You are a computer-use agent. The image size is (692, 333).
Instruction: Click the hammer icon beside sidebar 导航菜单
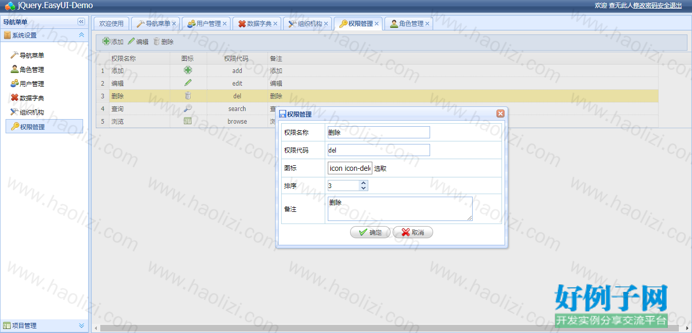click(x=15, y=55)
